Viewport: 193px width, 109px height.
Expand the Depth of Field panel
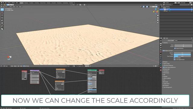(x=167, y=64)
